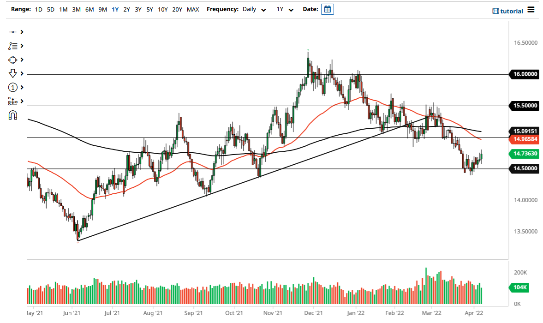Select the arrow drawing tool
Screen dimensions: 543x323
13,73
